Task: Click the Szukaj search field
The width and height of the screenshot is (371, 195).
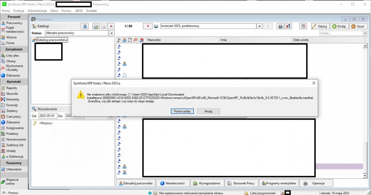Action: point(341,33)
